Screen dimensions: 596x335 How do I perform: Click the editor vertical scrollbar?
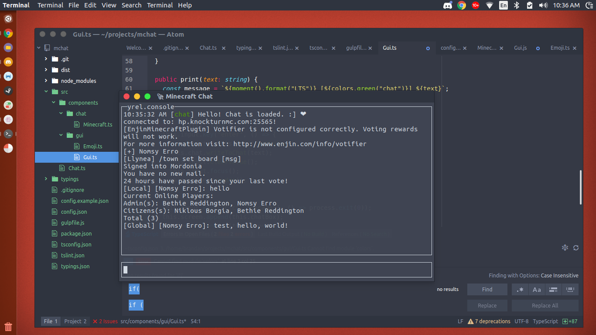tap(581, 188)
